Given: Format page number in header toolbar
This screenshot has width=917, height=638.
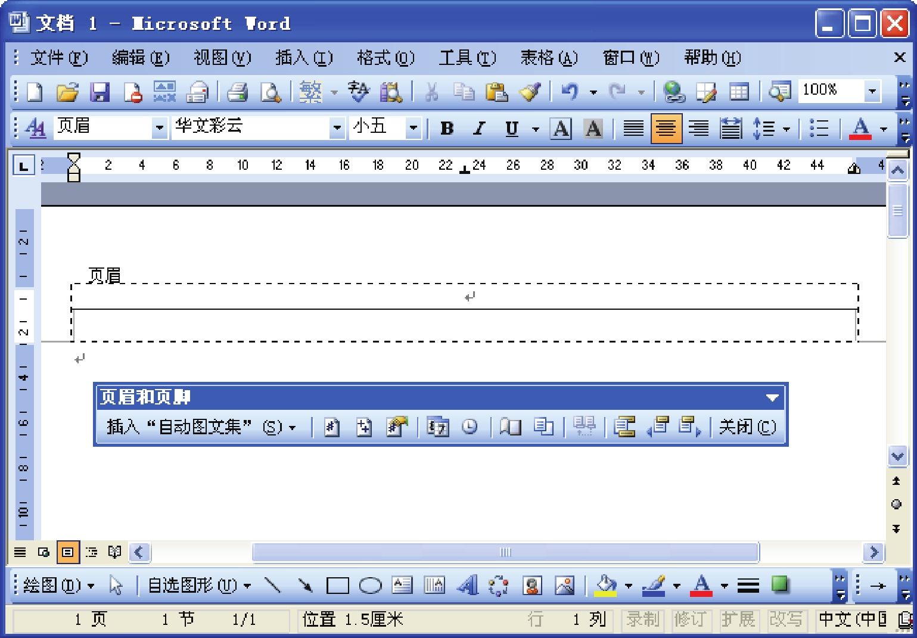Looking at the screenshot, I should (397, 427).
